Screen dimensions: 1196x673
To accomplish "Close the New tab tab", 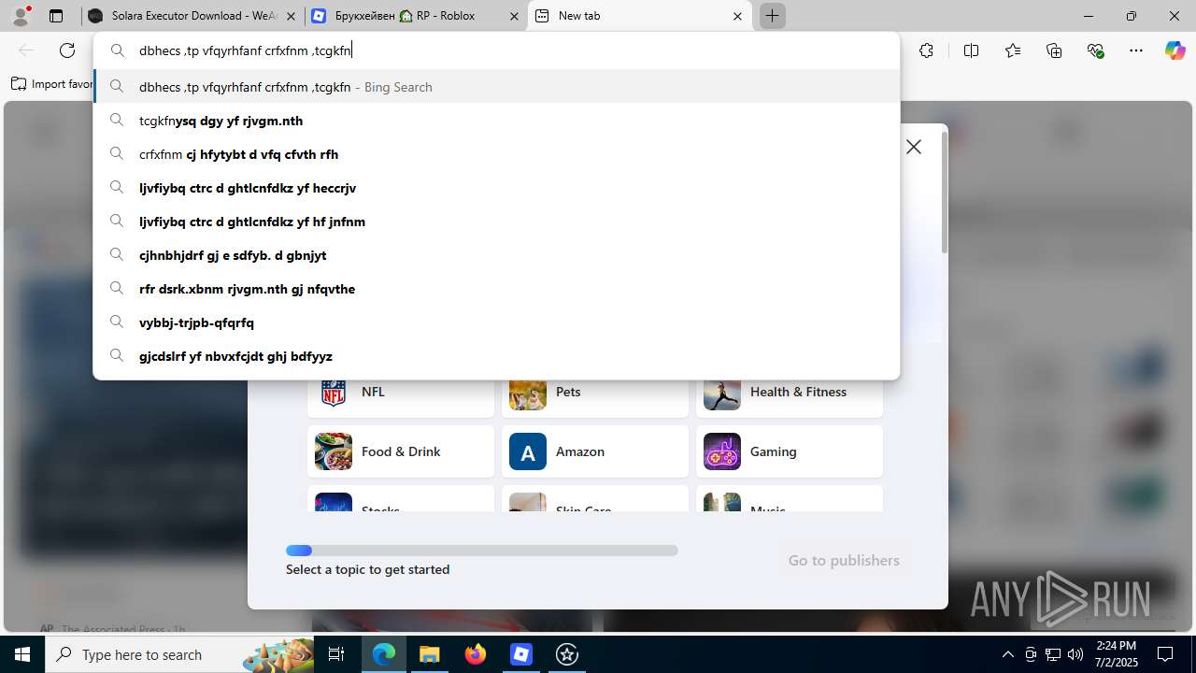I will 737,16.
